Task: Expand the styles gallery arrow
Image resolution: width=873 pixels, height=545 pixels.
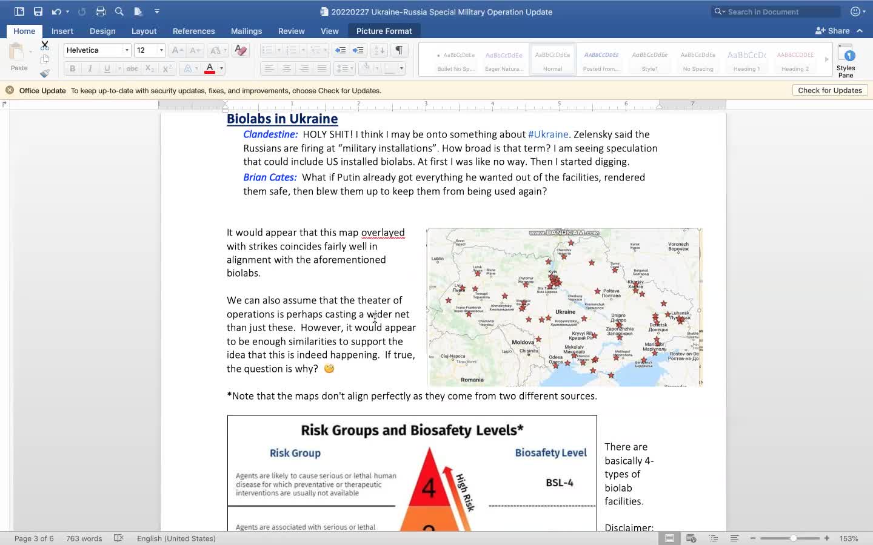Action: pos(826,59)
